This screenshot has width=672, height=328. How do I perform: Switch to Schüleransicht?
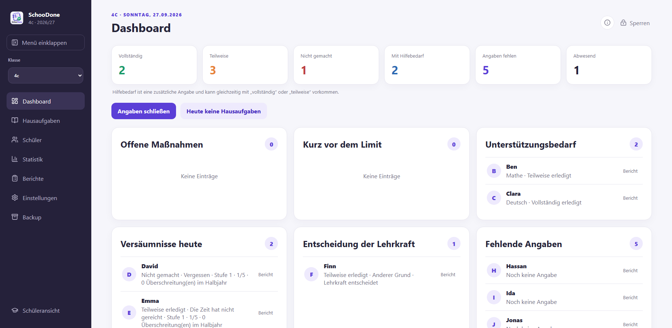46,310
